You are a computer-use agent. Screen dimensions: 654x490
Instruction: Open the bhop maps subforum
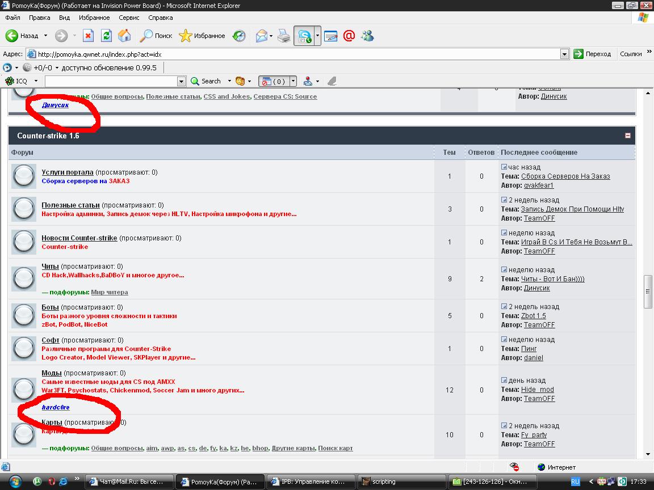click(260, 448)
